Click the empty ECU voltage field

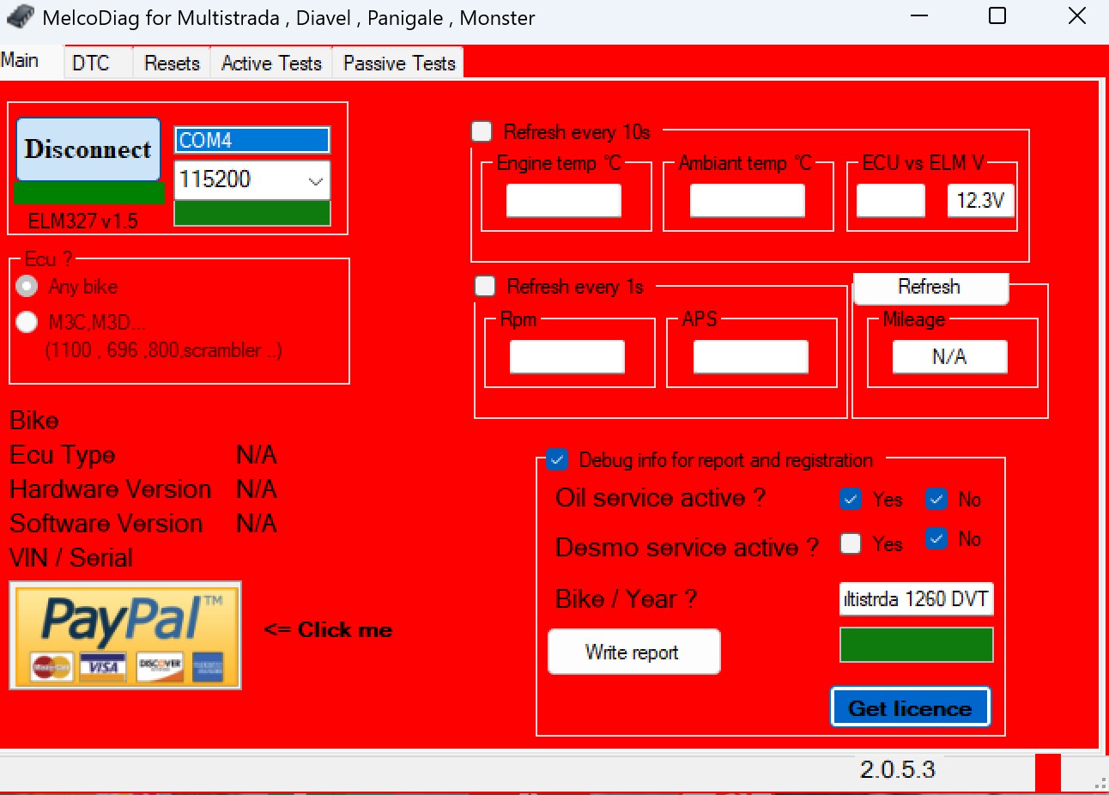coord(891,200)
